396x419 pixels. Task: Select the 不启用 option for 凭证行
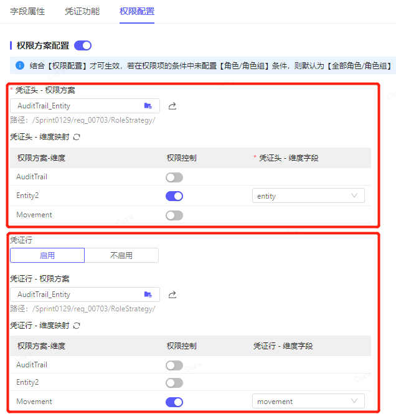click(x=121, y=255)
